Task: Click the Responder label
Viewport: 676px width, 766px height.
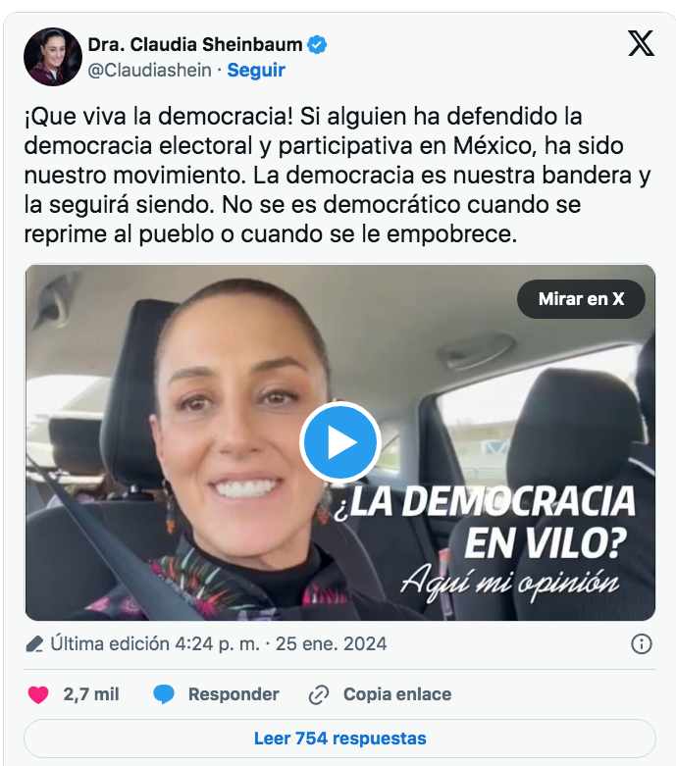Action: click(x=234, y=694)
